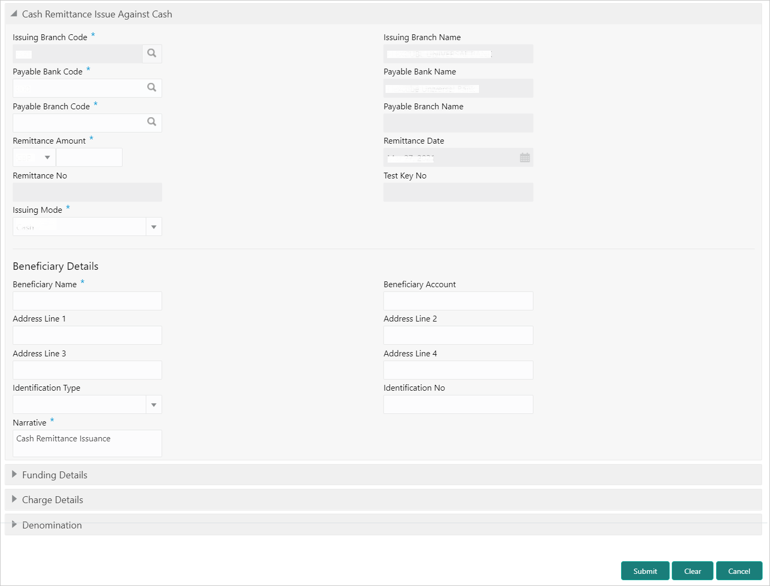Click the Cancel button
This screenshot has height=586, width=770.
pos(739,571)
